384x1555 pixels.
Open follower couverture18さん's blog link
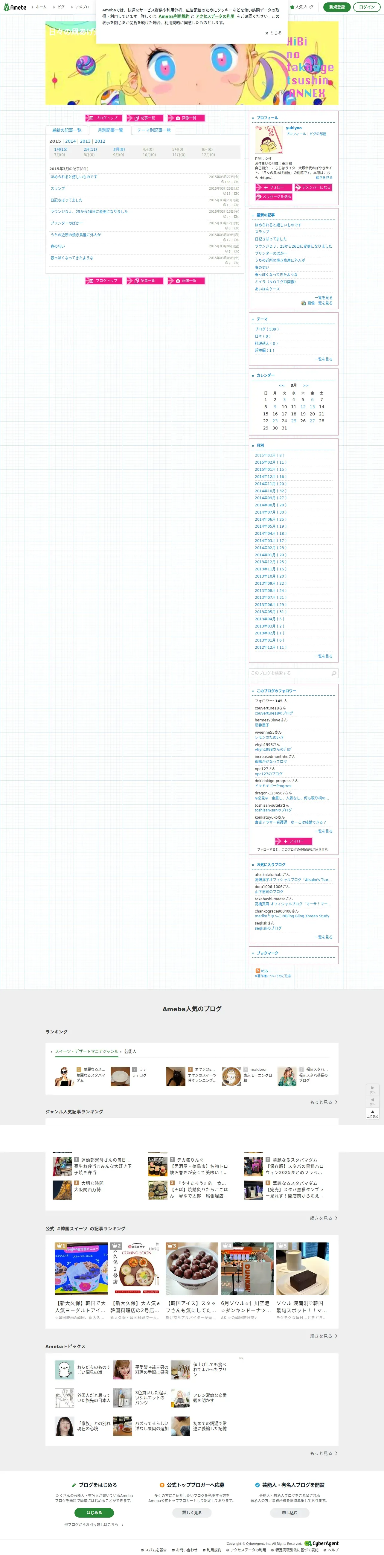pyautogui.click(x=274, y=713)
